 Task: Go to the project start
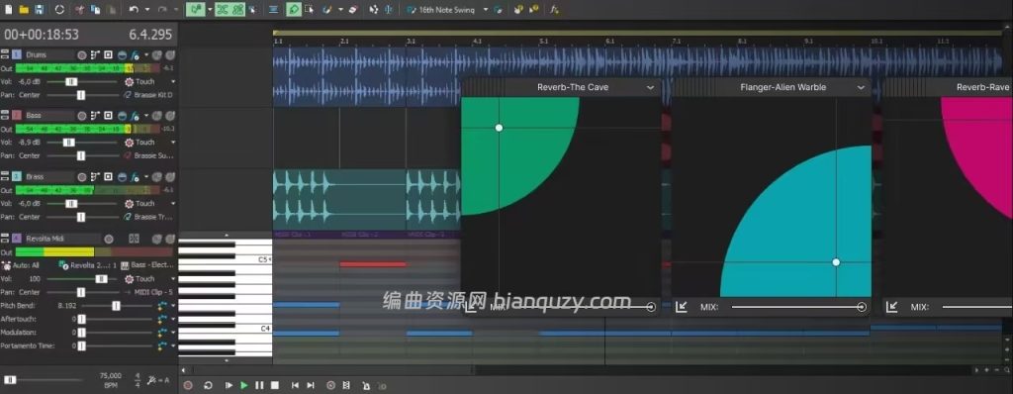click(x=295, y=385)
